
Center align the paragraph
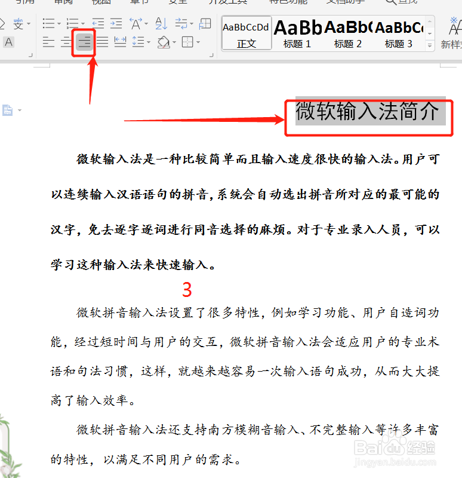pos(66,42)
